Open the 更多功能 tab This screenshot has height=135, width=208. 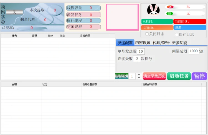[180, 43]
